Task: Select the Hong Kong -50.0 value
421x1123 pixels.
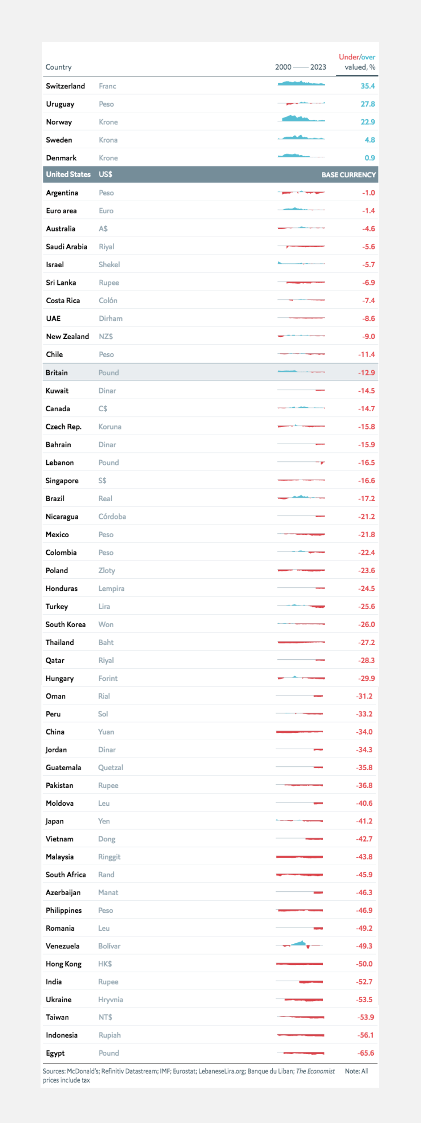Action: pos(364,964)
